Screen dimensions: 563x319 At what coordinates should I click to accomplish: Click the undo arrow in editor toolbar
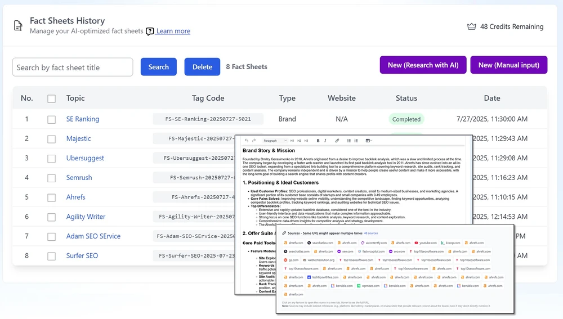[x=247, y=141]
